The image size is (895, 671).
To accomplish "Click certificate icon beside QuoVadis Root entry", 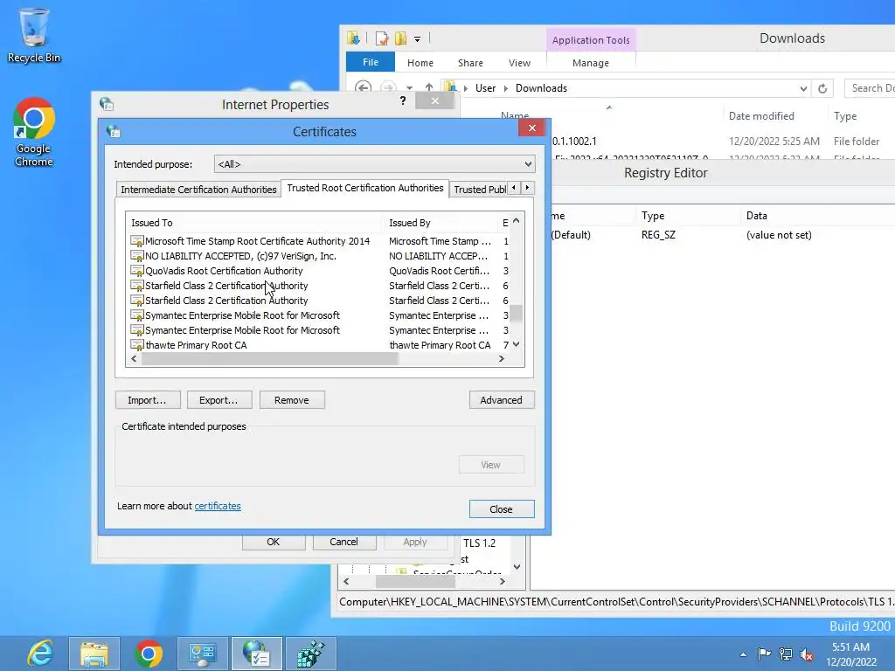I will tap(137, 271).
